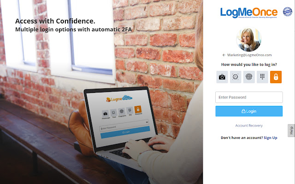Click the Login button on the laptop screen
This screenshot has height=184, width=295.
pyautogui.click(x=125, y=132)
